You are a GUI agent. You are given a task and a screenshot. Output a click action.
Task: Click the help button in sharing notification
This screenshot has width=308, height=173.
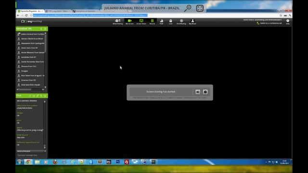click(x=205, y=92)
